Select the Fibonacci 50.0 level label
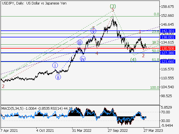This screenshot has width=179, height=134. click(156, 51)
